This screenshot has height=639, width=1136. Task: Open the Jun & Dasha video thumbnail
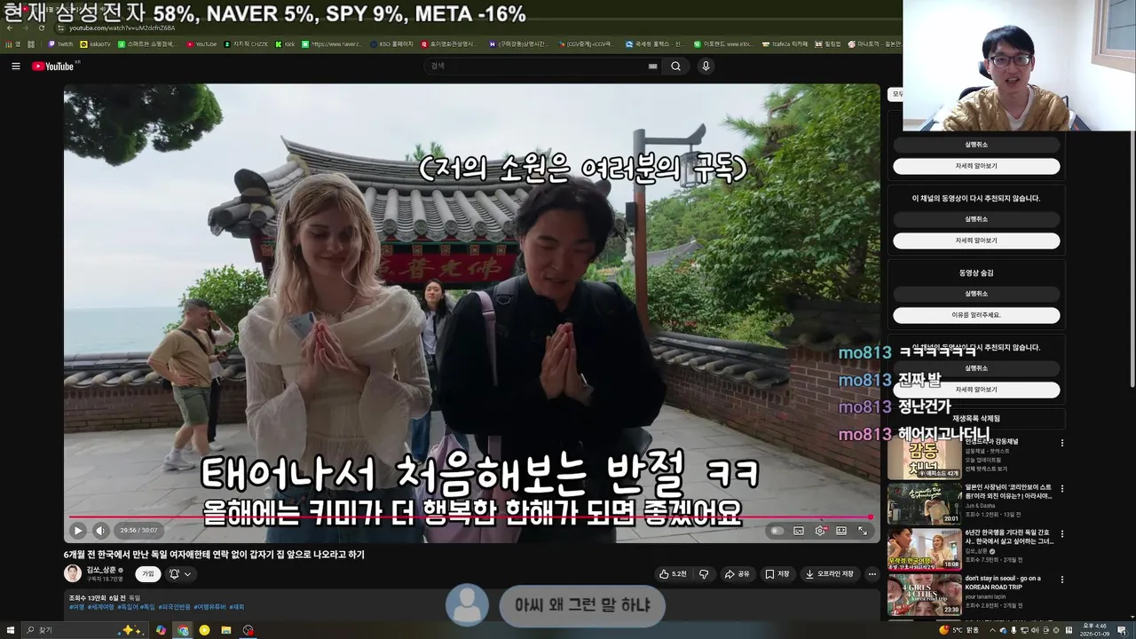click(x=924, y=503)
